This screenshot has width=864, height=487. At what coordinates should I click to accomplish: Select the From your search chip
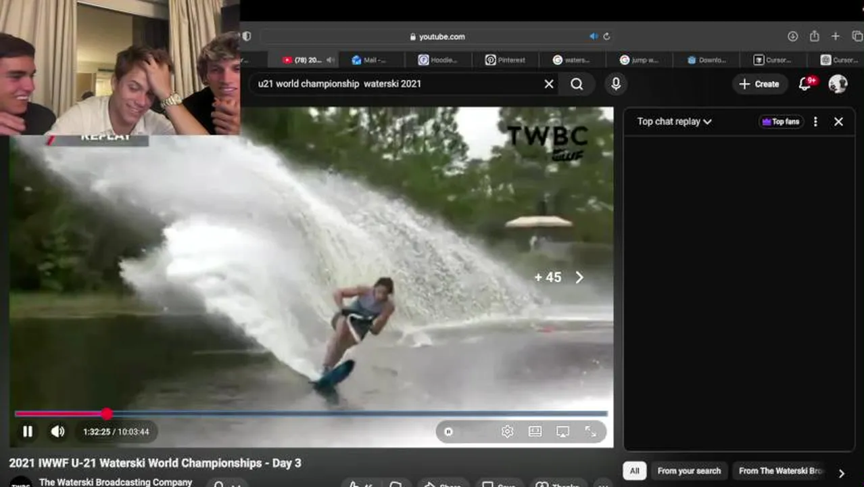(x=689, y=471)
